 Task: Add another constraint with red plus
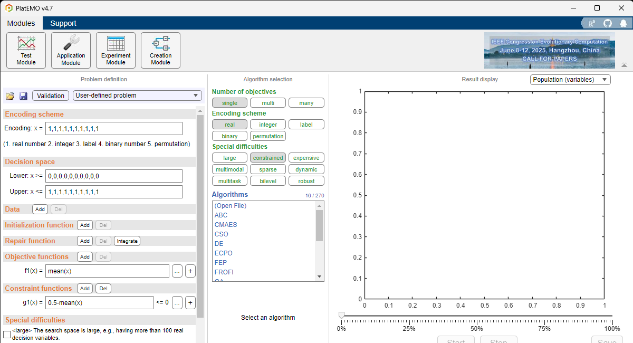tap(190, 303)
